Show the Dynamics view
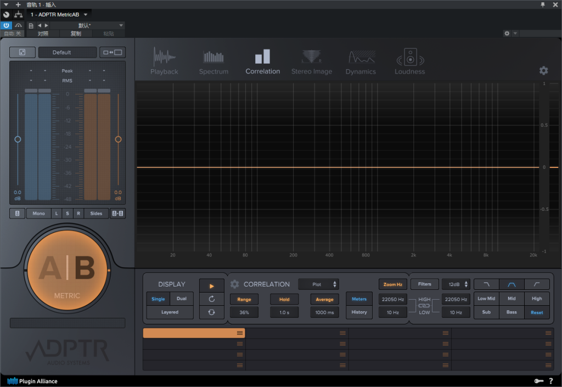Screen dimensions: 562x387 pos(361,61)
